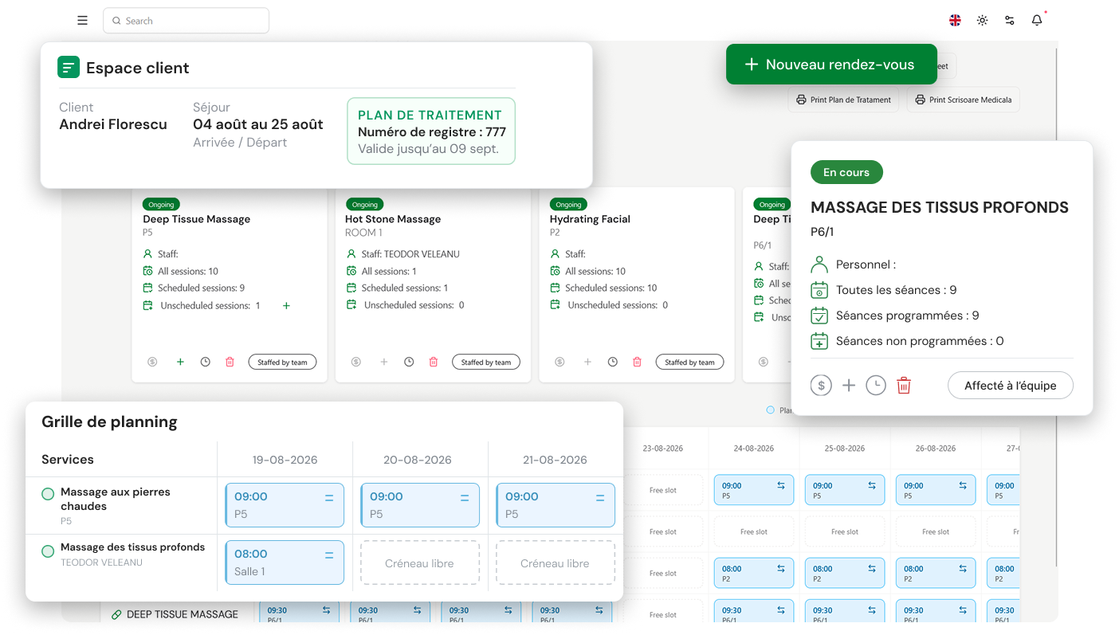Image resolution: width=1119 pixels, height=635 pixels.
Task: Open 09:00 P5 slot on 19-08-2026
Action: click(x=285, y=505)
